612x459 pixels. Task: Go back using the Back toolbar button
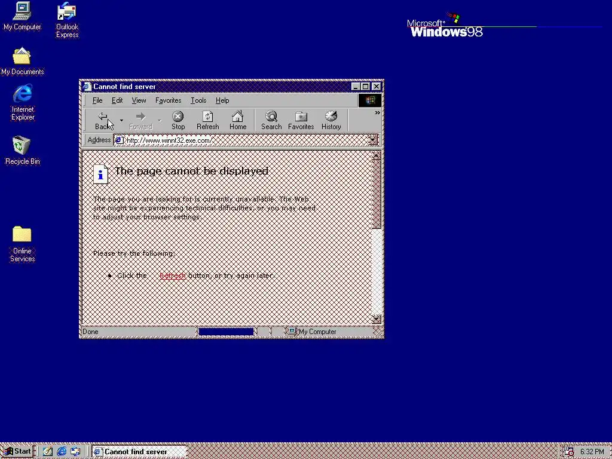(x=103, y=121)
